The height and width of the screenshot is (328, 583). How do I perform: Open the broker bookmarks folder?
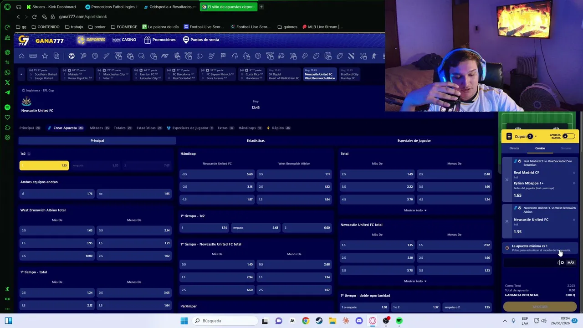[x=97, y=27]
